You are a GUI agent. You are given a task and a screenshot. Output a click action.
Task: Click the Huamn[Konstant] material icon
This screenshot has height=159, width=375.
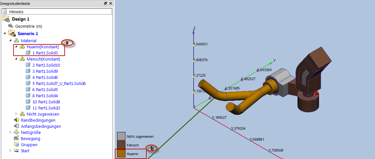click(x=22, y=47)
